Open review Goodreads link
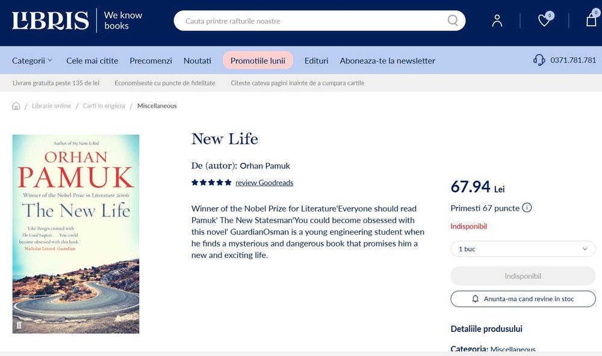Screen dimensions: 602x356 [x=264, y=183]
